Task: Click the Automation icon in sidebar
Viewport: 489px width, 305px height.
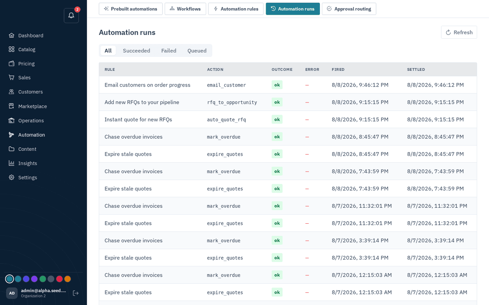Action: click(11, 135)
